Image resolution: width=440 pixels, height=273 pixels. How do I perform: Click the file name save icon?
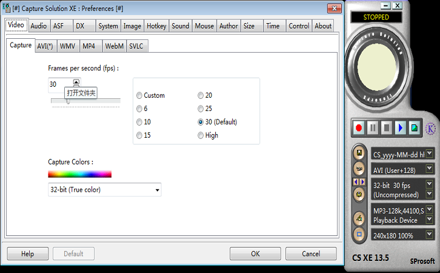click(359, 153)
